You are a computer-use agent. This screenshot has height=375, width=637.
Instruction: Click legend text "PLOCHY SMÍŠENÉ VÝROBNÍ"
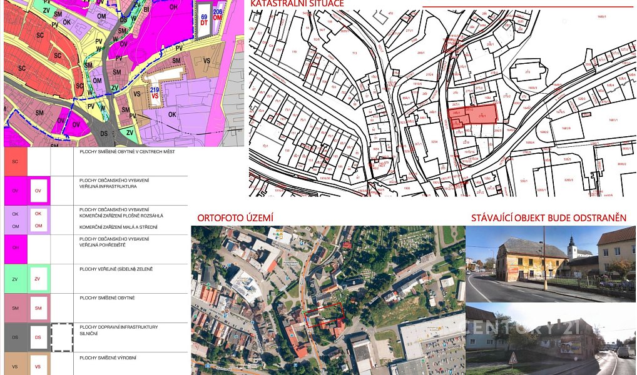pos(108,358)
